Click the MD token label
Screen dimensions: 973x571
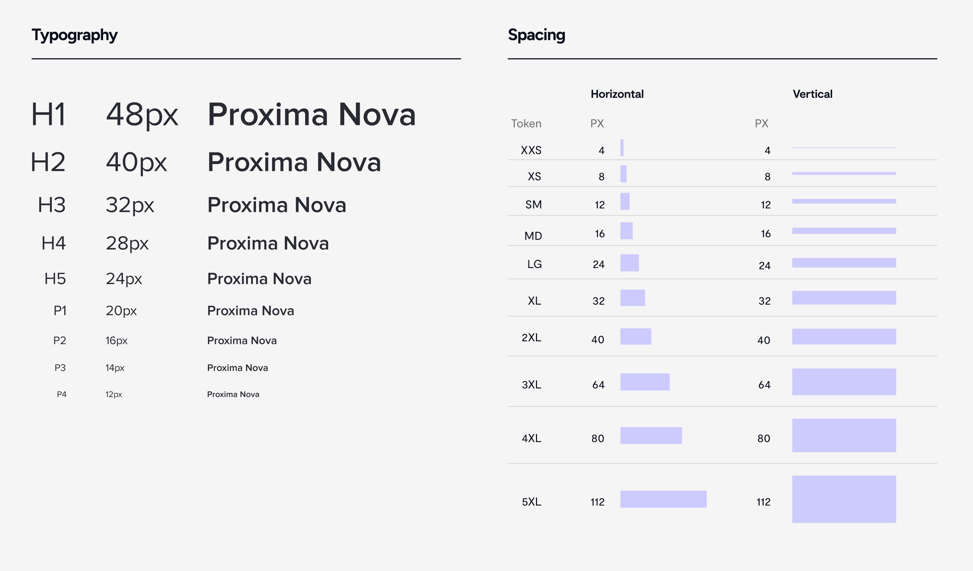(533, 236)
